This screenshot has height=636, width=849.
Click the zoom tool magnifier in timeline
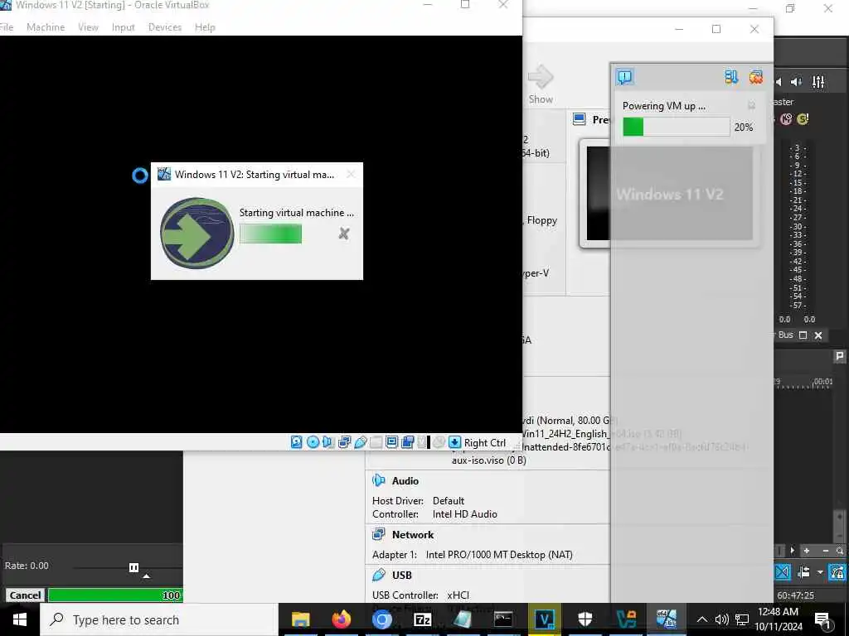coord(839,551)
